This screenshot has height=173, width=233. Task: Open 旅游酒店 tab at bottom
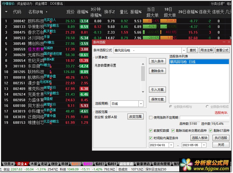click(143, 164)
